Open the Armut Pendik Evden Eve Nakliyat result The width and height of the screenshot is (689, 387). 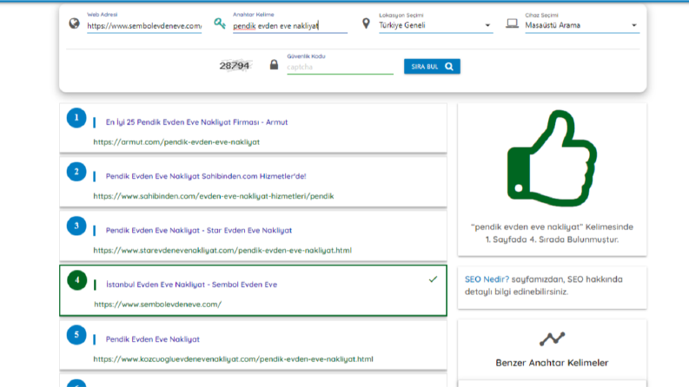(196, 122)
